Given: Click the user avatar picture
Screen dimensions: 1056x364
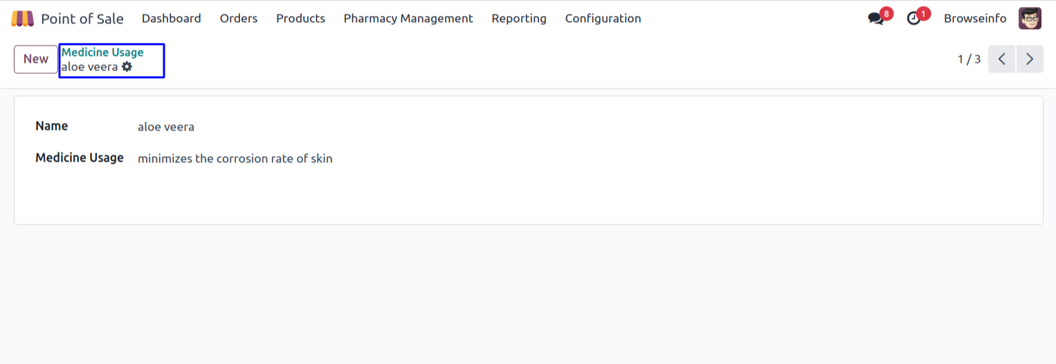Looking at the screenshot, I should (1030, 19).
